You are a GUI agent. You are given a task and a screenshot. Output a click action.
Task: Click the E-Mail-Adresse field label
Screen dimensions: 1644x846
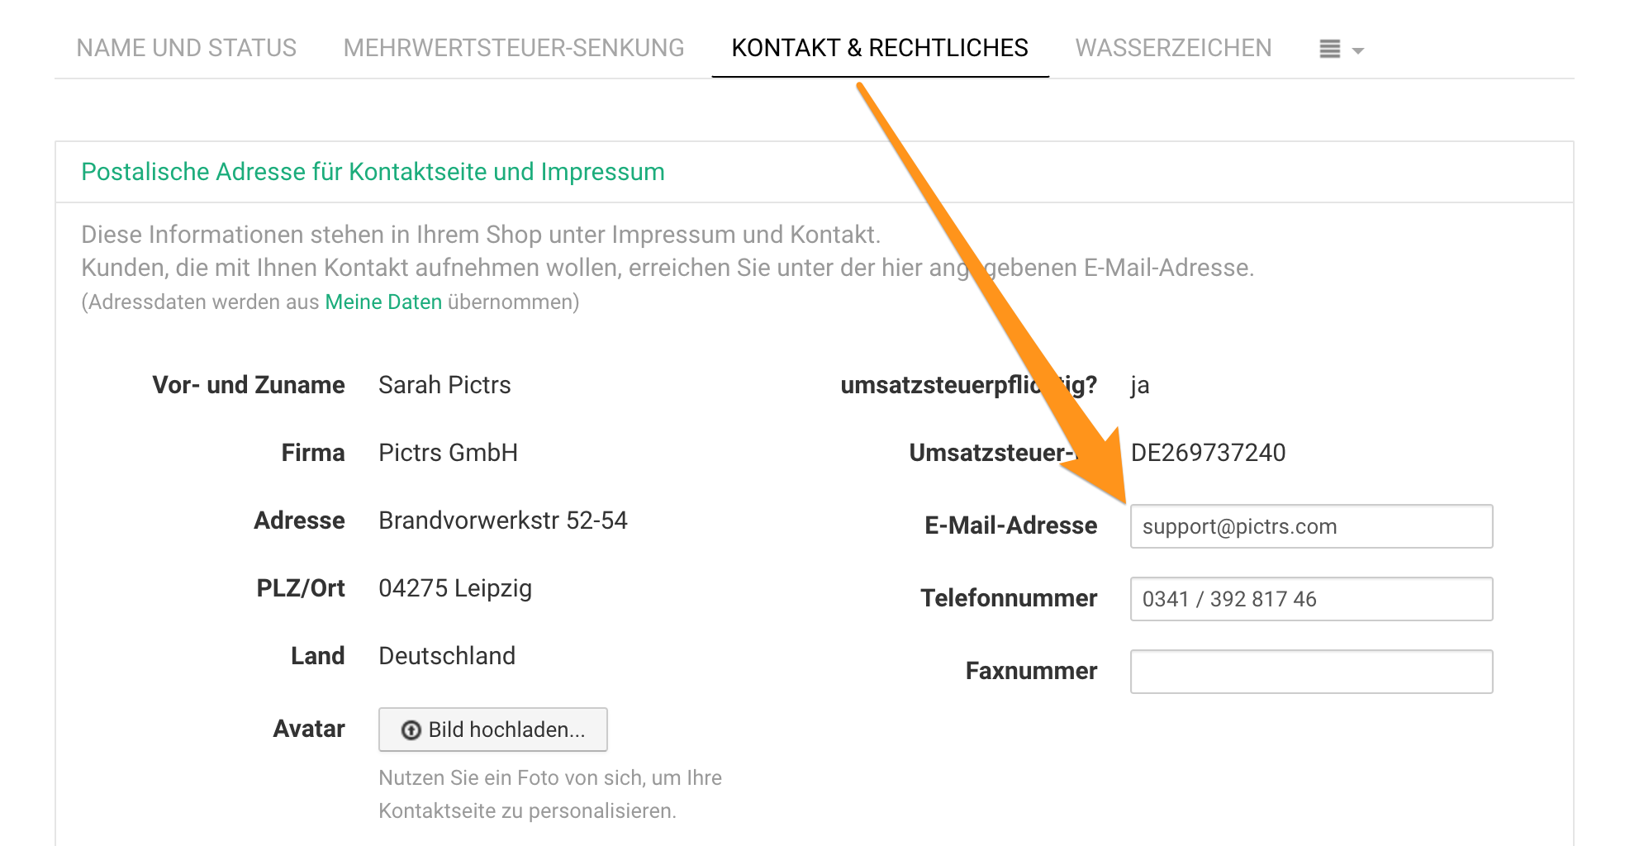pyautogui.click(x=1010, y=526)
